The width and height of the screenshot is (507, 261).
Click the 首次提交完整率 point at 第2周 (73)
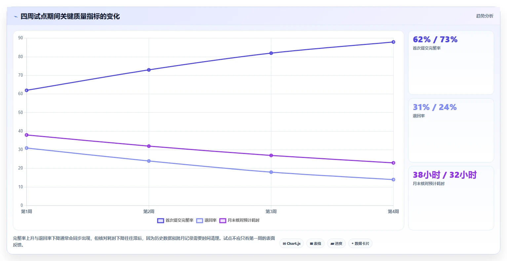(149, 70)
